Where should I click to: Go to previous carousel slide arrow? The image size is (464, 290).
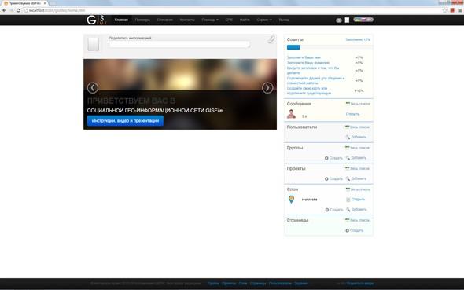tap(93, 88)
